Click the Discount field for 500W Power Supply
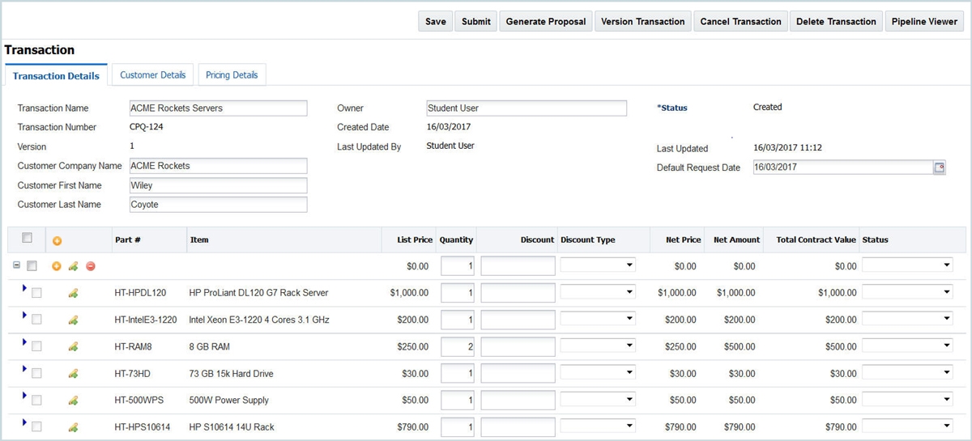This screenshot has height=441, width=972. 518,400
